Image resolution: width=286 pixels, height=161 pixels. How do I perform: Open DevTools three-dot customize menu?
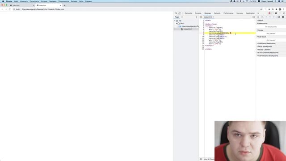280,13
